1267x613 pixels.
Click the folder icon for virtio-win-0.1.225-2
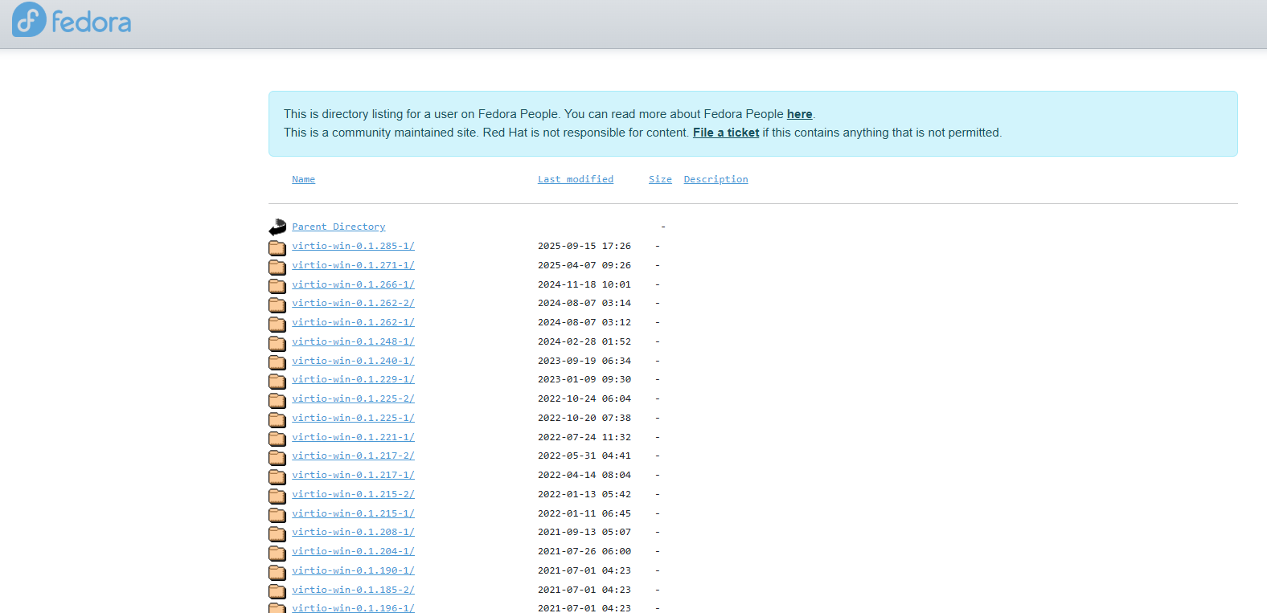277,399
